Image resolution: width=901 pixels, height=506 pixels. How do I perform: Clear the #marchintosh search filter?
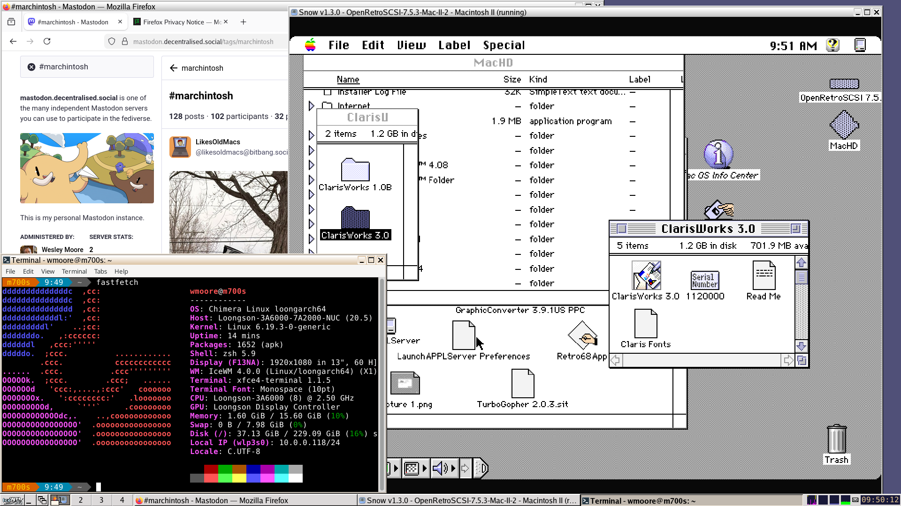tap(31, 67)
